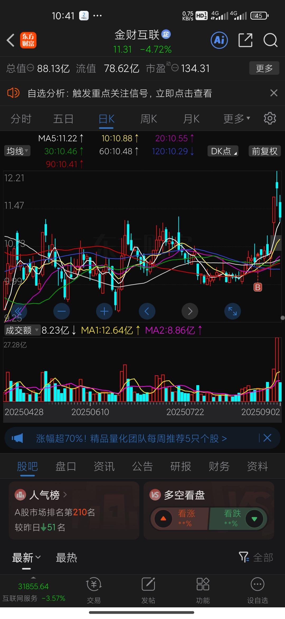Tap the back arrow icon
Viewport: 285px width, 619px height.
(11, 40)
